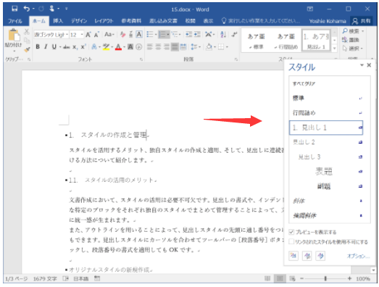Switch to 挿入 tab
This screenshot has height=287, width=379.
58,21
